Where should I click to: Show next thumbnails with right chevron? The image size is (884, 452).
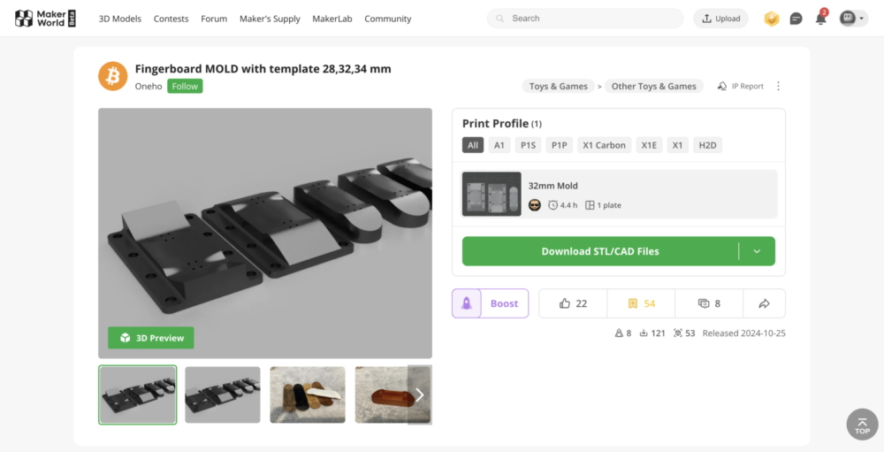tap(419, 395)
